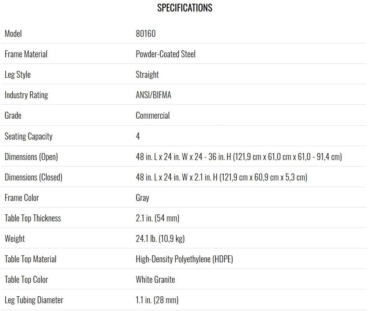
Task: Click the Seating Capacity label
Action: (28, 136)
